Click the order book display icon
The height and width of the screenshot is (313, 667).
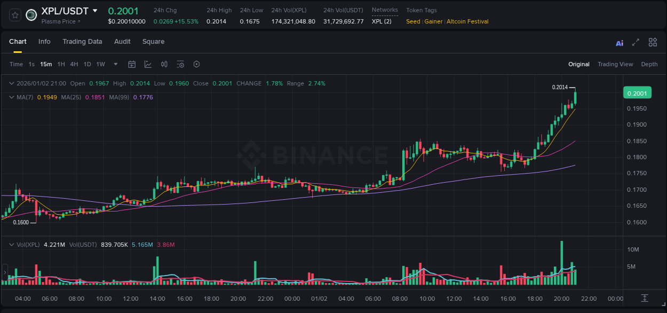[164, 64]
